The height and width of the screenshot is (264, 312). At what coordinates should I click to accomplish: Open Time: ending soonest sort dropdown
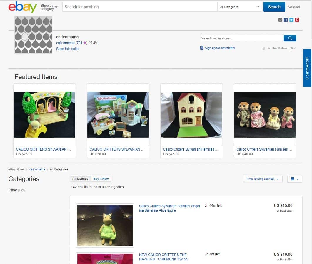pyautogui.click(x=263, y=179)
